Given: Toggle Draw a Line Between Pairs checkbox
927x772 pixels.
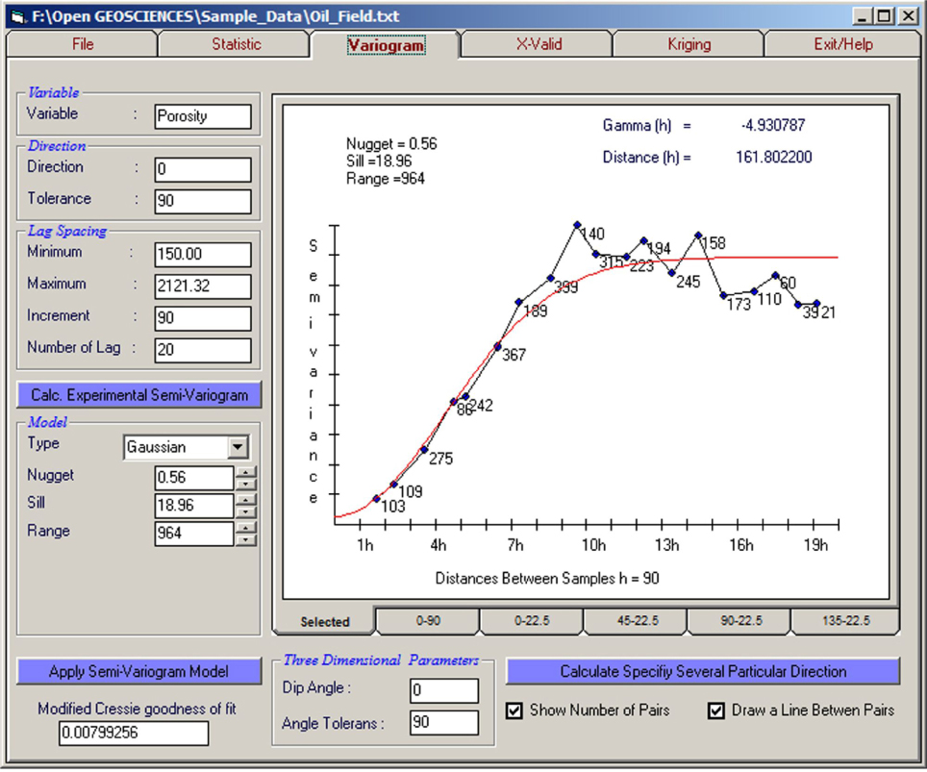Looking at the screenshot, I should click(715, 710).
